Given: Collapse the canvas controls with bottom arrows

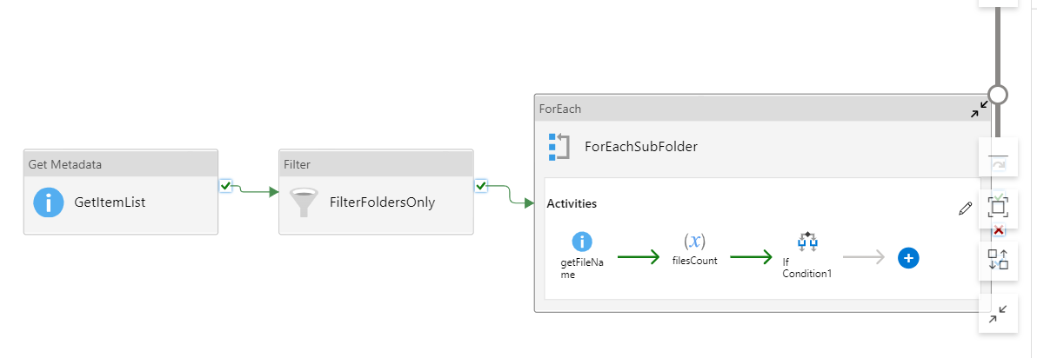Looking at the screenshot, I should [x=998, y=313].
